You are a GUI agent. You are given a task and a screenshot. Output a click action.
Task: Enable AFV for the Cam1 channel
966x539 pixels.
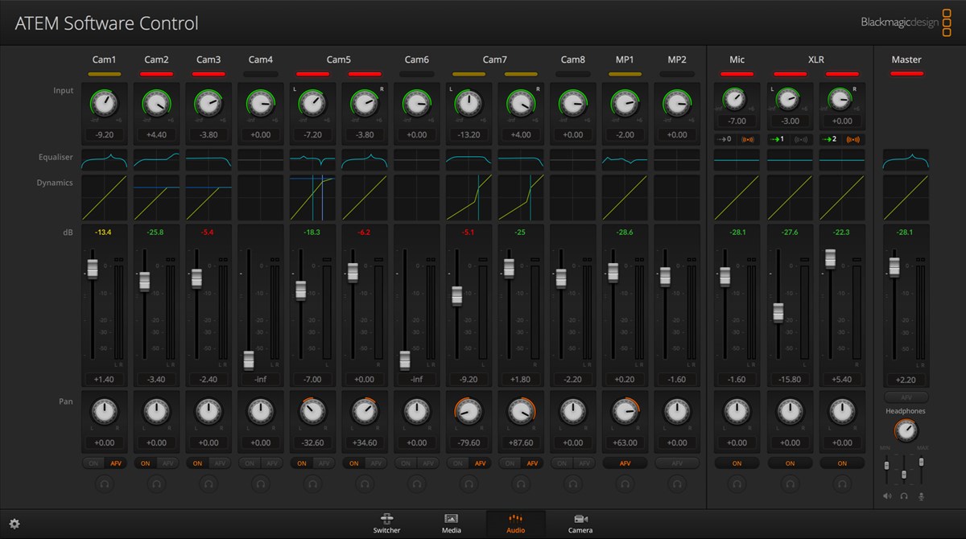[x=116, y=463]
